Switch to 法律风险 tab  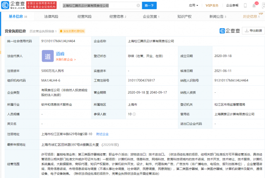[x=51, y=16]
